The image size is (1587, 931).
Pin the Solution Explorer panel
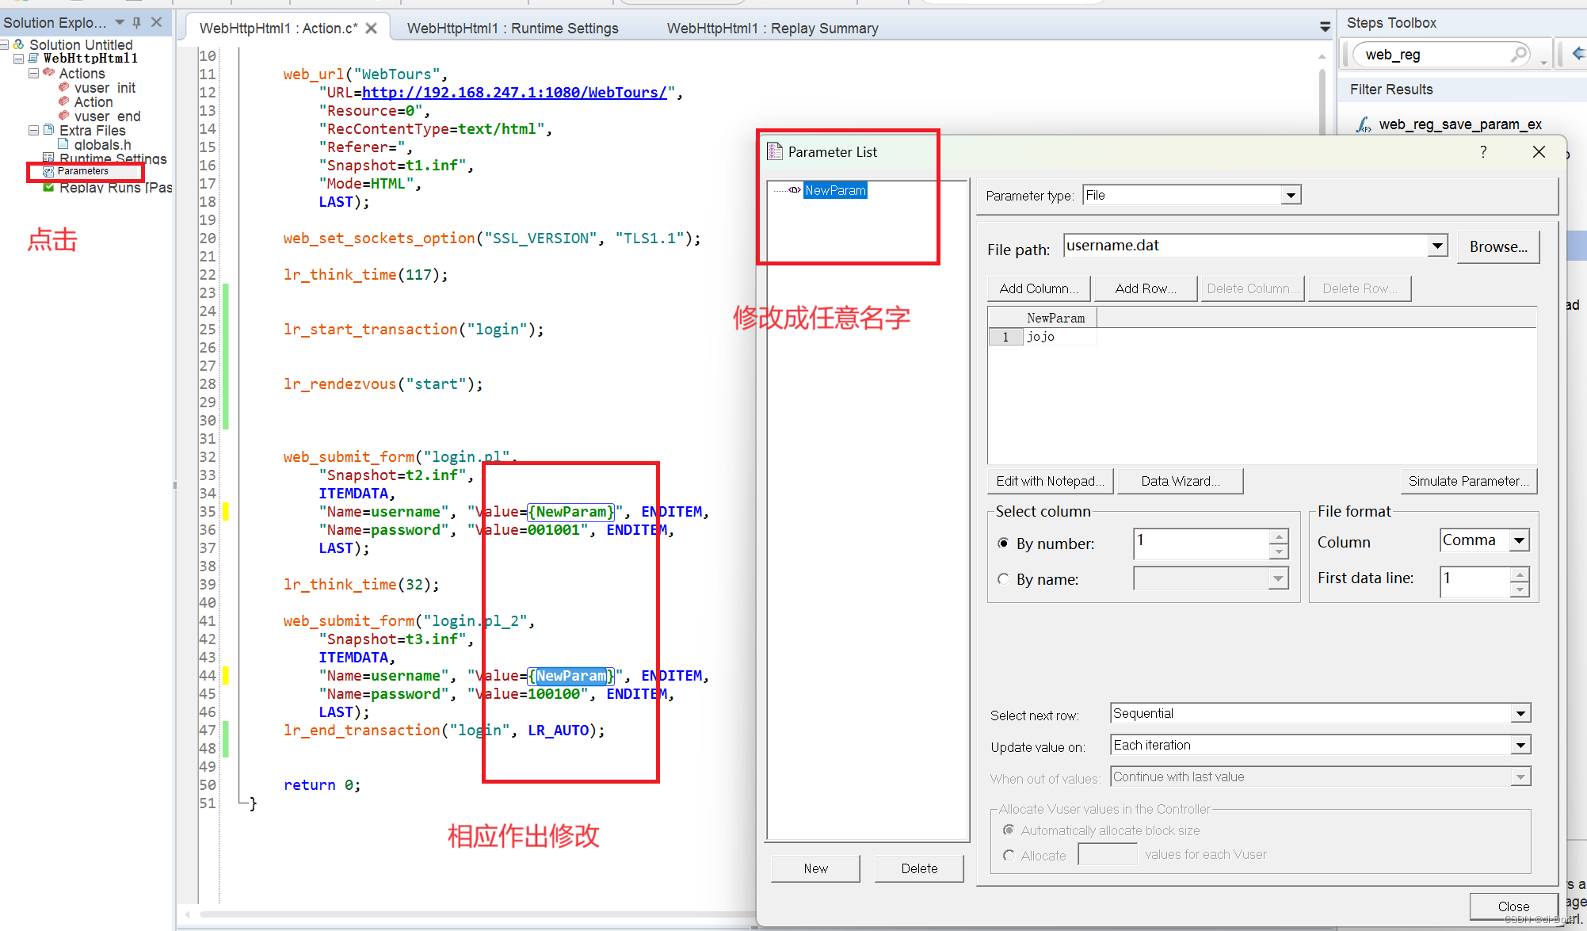coord(137,22)
